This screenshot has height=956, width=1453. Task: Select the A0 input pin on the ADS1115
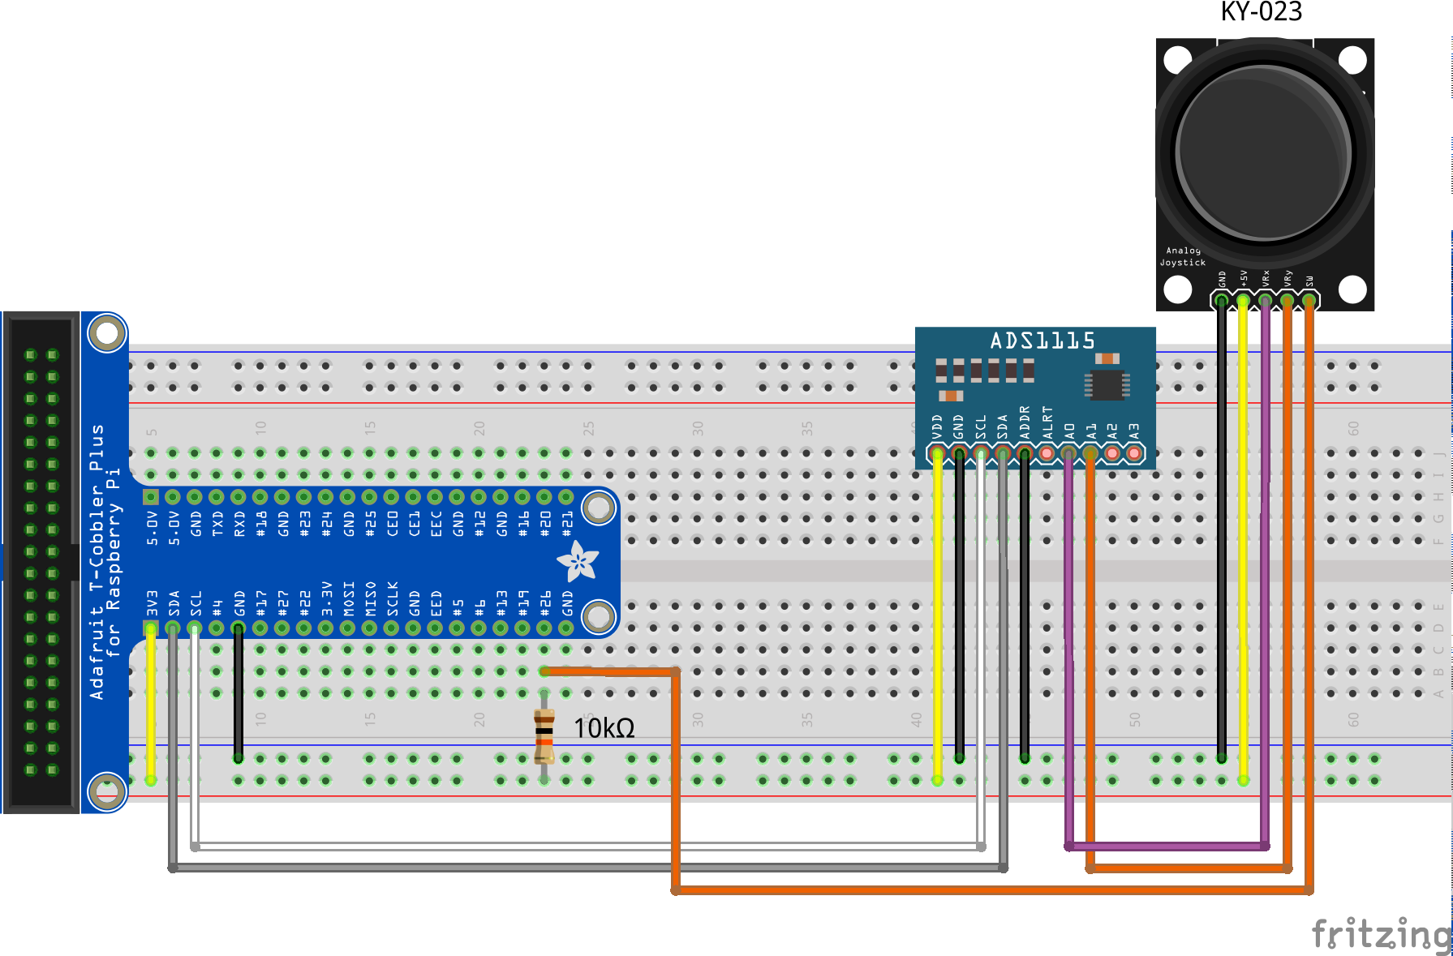pyautogui.click(x=1069, y=454)
